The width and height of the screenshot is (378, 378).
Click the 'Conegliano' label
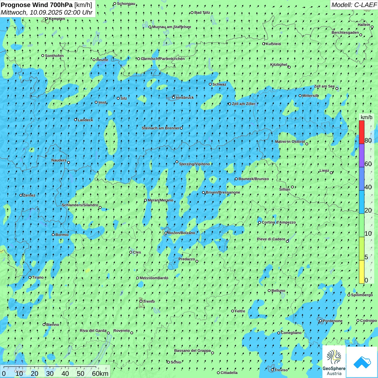click(291, 333)
